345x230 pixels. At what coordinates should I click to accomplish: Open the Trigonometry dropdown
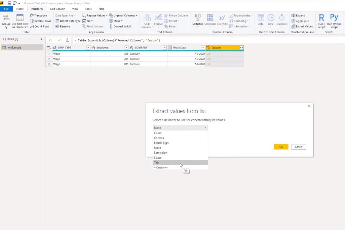point(241,15)
